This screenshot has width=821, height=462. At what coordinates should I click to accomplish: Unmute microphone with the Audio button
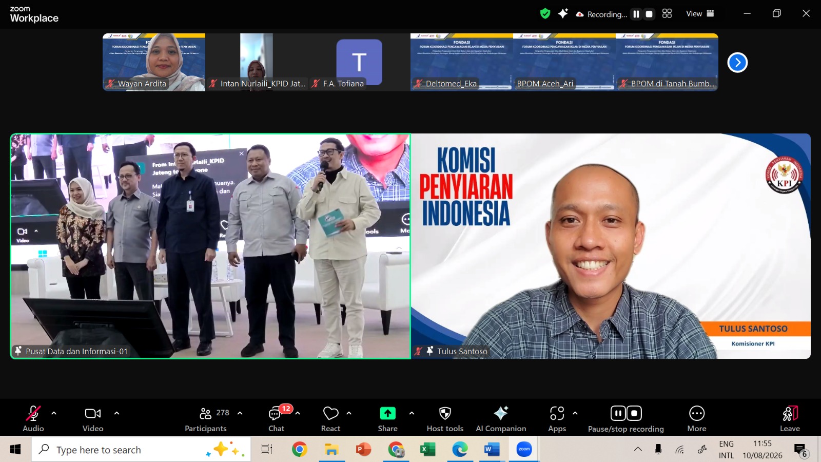[x=33, y=418]
